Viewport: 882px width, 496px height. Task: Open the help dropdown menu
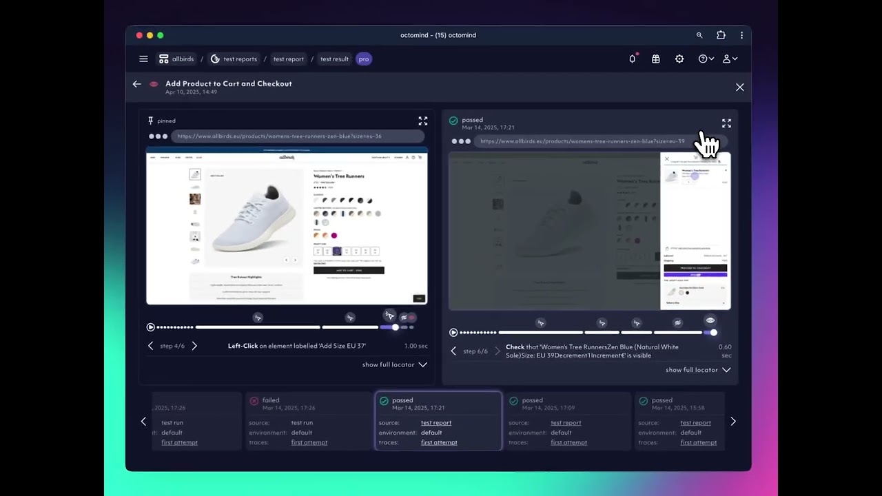706,59
